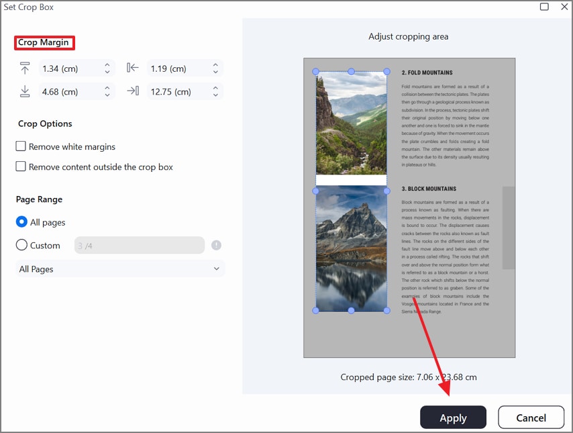Click the Cancel button
This screenshot has height=433, width=573.
(531, 417)
